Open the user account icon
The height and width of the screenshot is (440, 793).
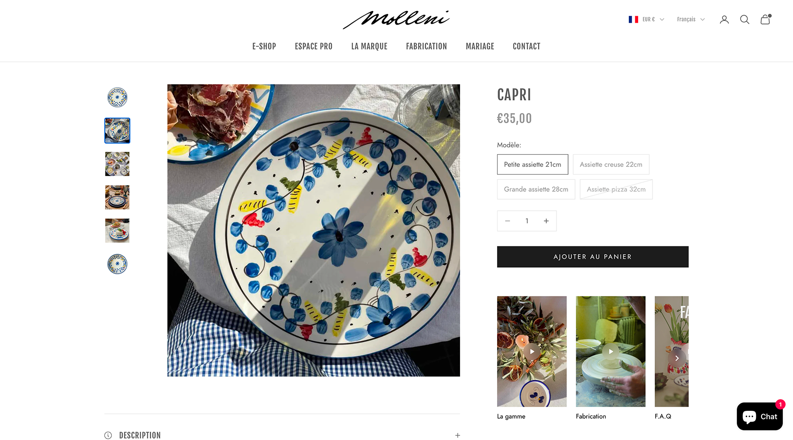pyautogui.click(x=724, y=19)
